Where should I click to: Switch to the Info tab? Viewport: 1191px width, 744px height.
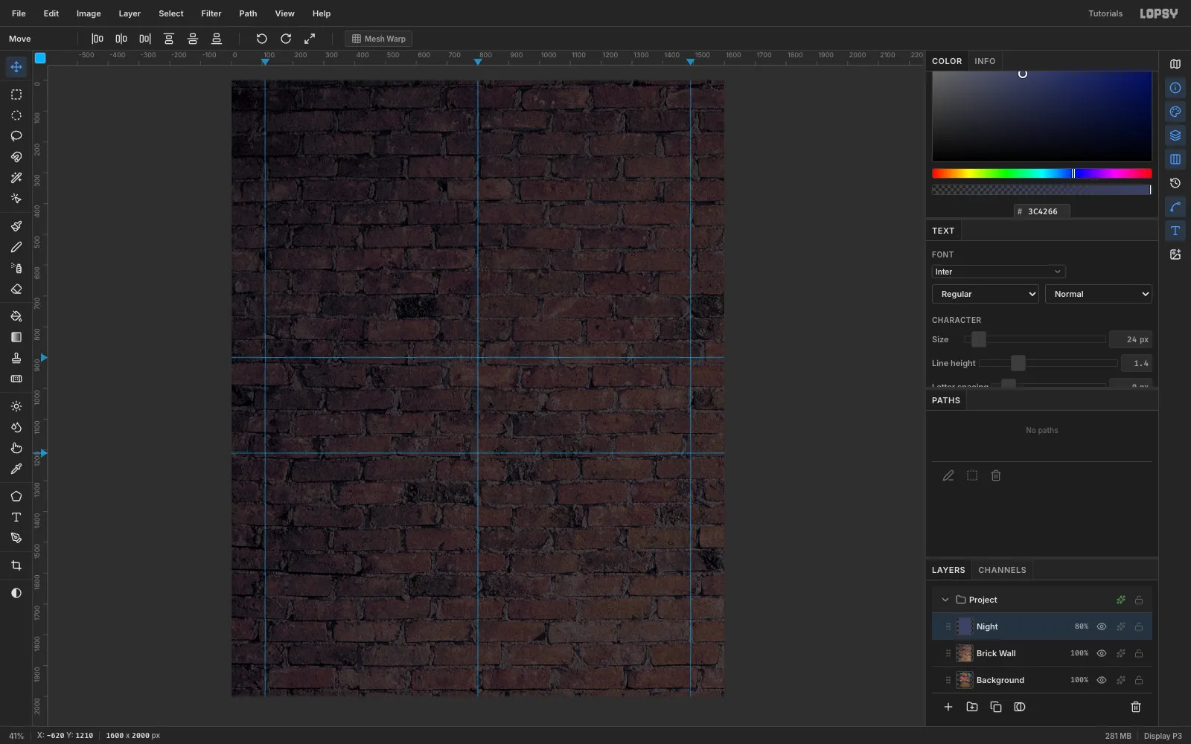(x=985, y=61)
